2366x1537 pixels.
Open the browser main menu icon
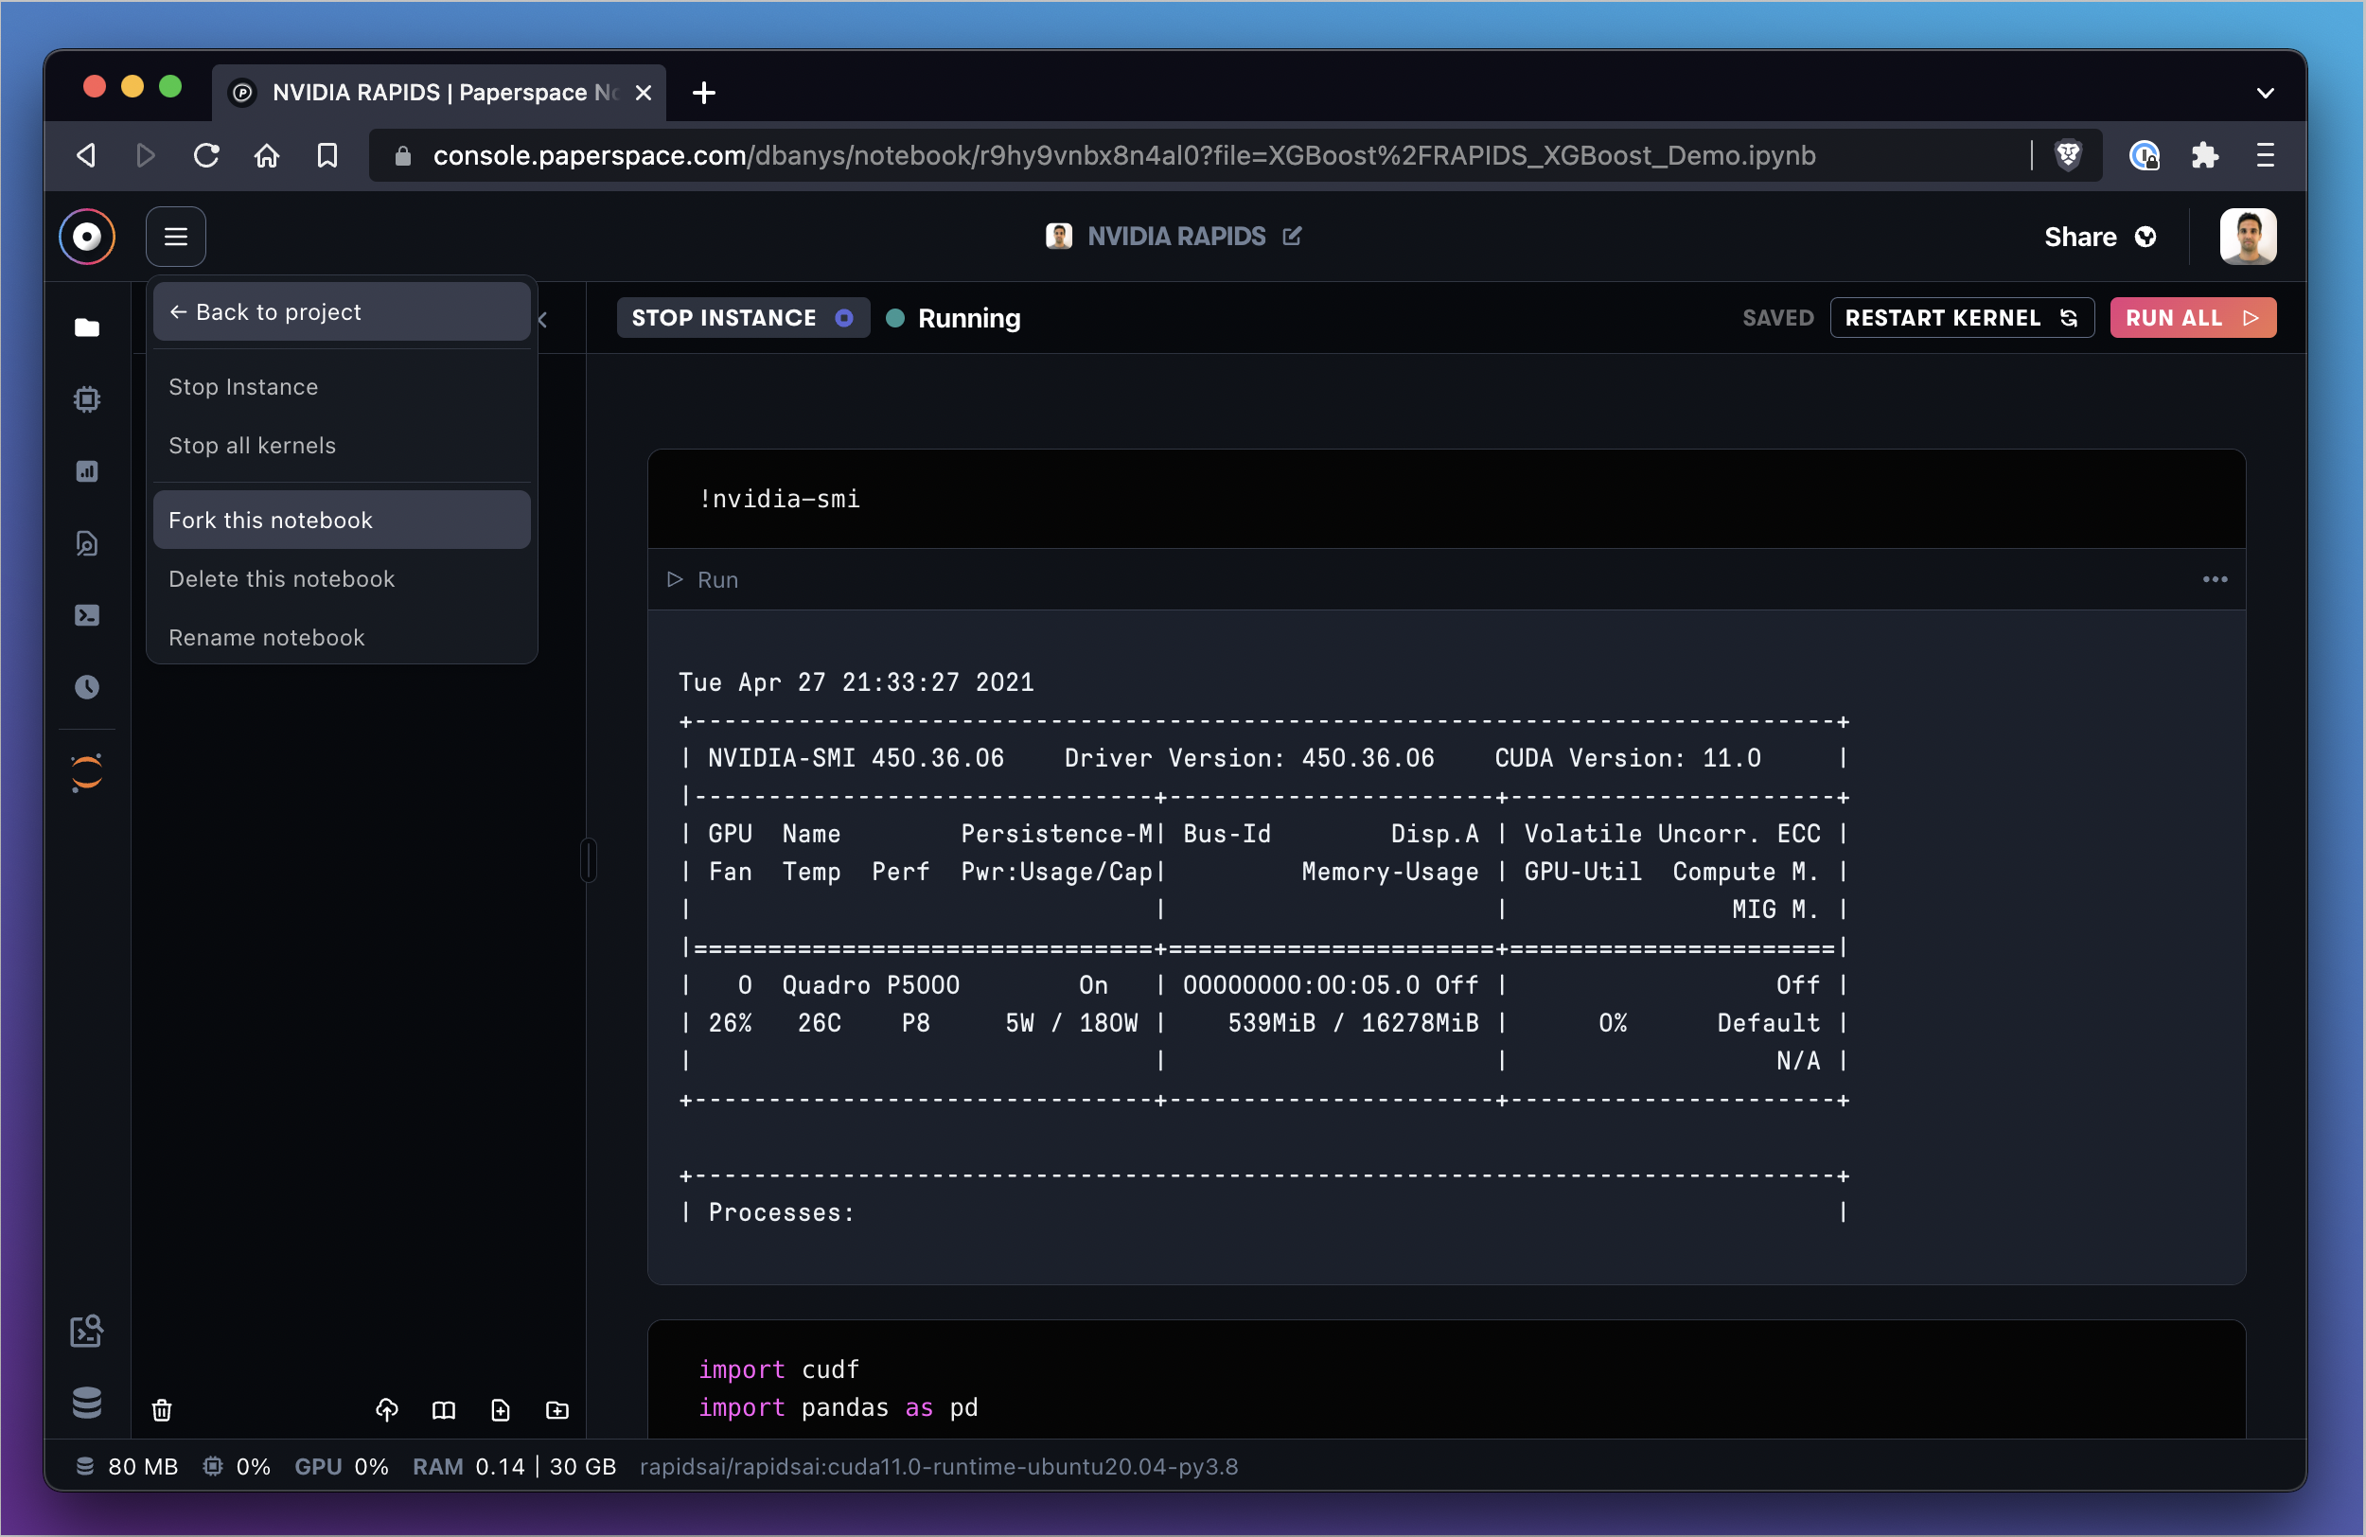click(x=2266, y=155)
